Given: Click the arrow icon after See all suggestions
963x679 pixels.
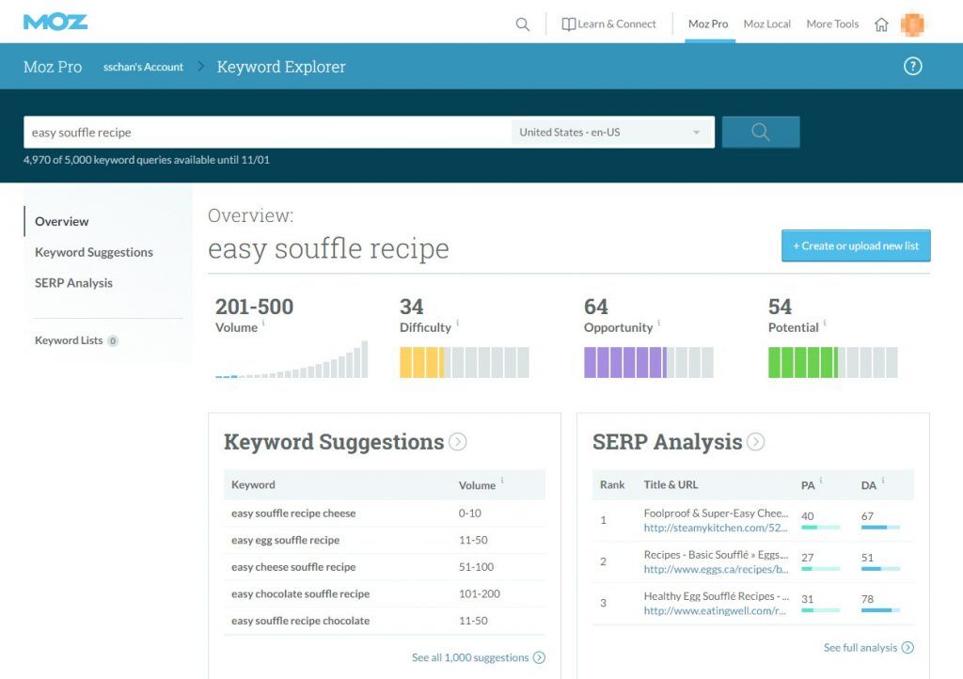Looking at the screenshot, I should [x=539, y=657].
